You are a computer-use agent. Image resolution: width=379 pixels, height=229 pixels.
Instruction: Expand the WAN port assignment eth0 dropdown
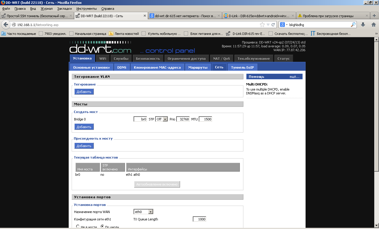pos(143,212)
